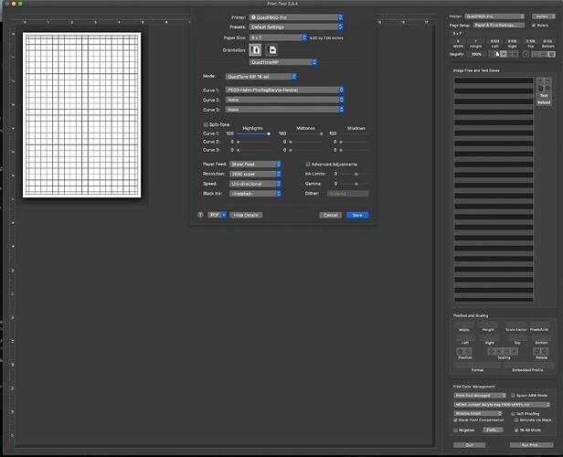Toggle the Advanced Adjustments checkbox
The height and width of the screenshot is (457, 563).
point(307,164)
